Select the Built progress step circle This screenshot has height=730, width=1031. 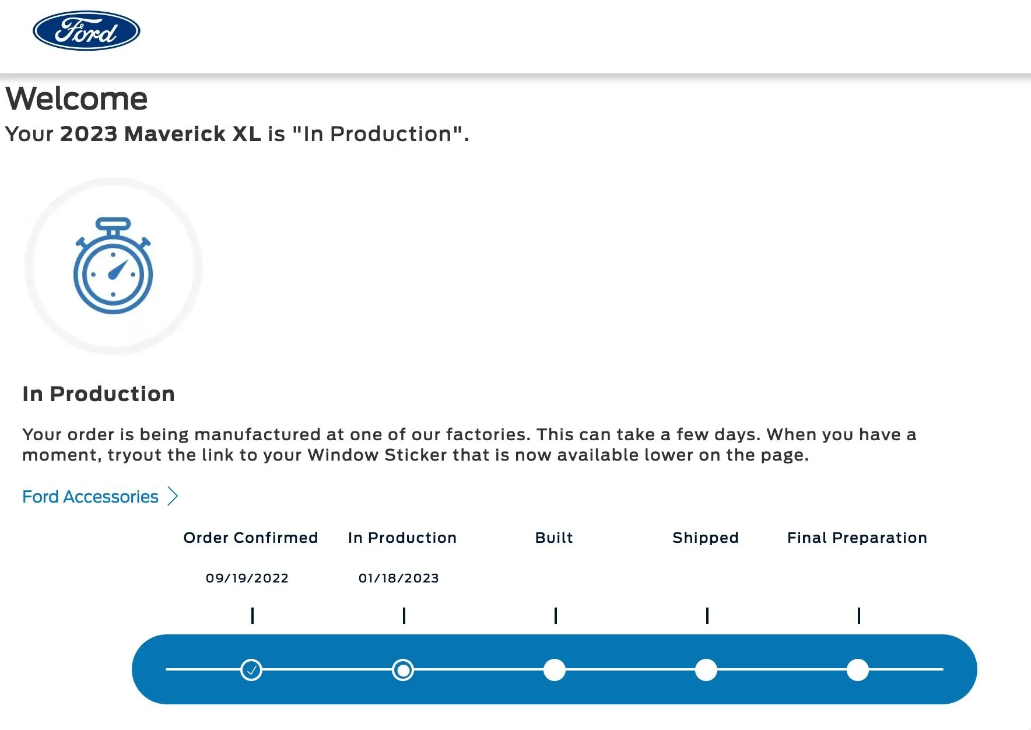(x=555, y=670)
